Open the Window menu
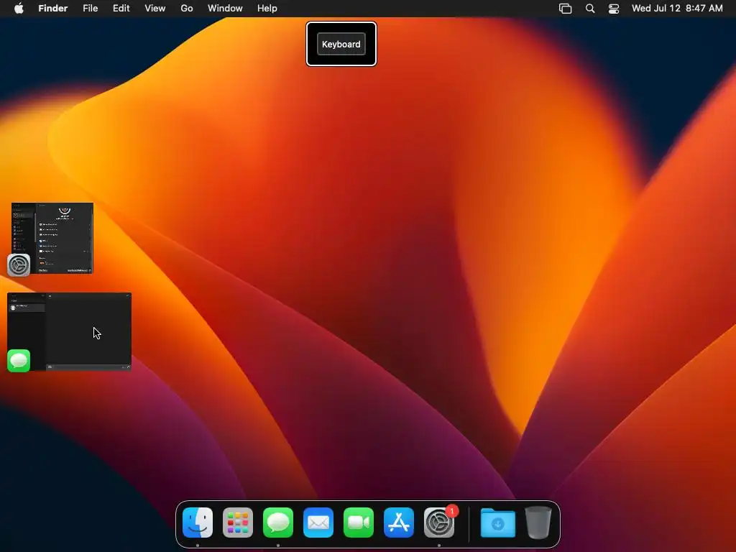 click(225, 8)
